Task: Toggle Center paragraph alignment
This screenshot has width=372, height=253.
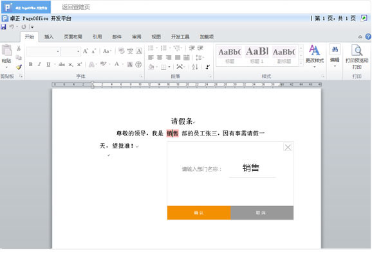Action: click(160, 58)
